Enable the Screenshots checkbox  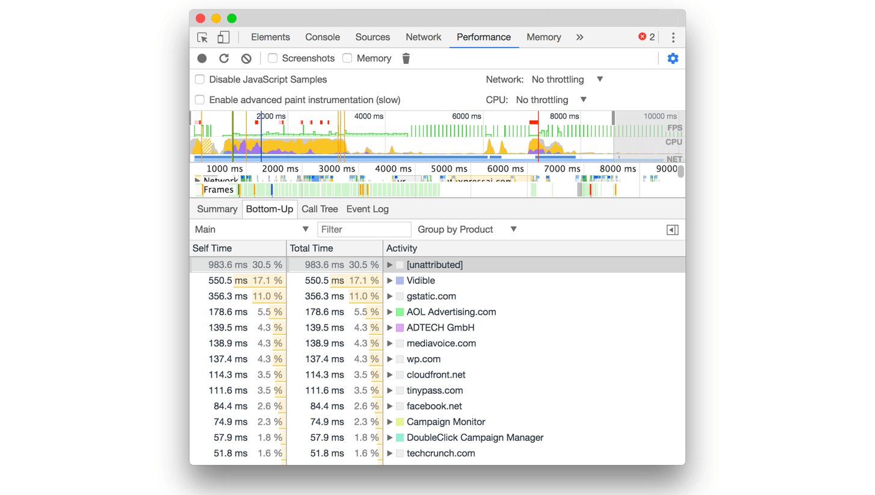(273, 58)
